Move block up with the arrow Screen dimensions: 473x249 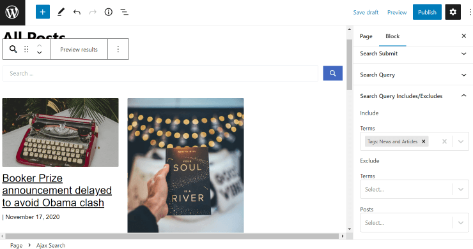point(39,46)
